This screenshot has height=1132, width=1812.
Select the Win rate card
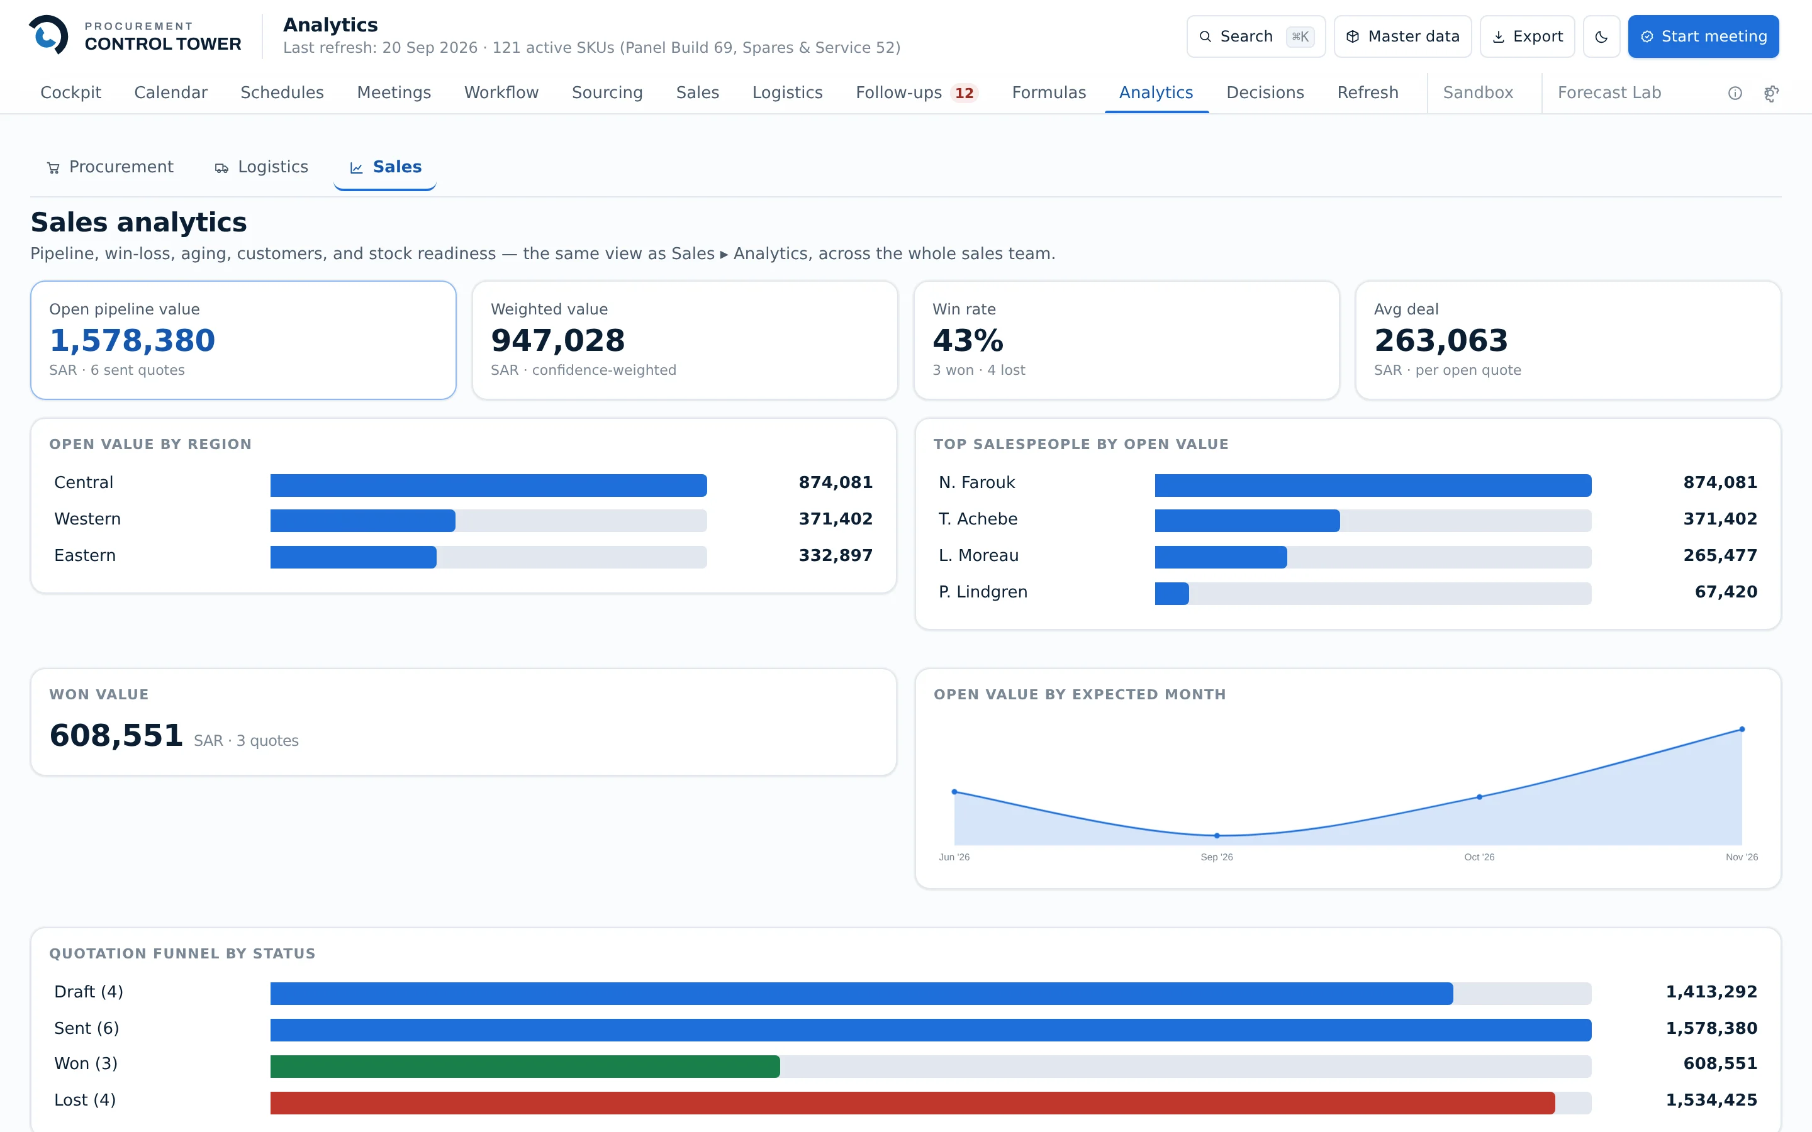point(1126,340)
